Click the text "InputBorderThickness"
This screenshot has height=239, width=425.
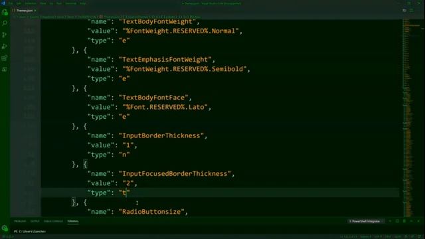(x=161, y=135)
